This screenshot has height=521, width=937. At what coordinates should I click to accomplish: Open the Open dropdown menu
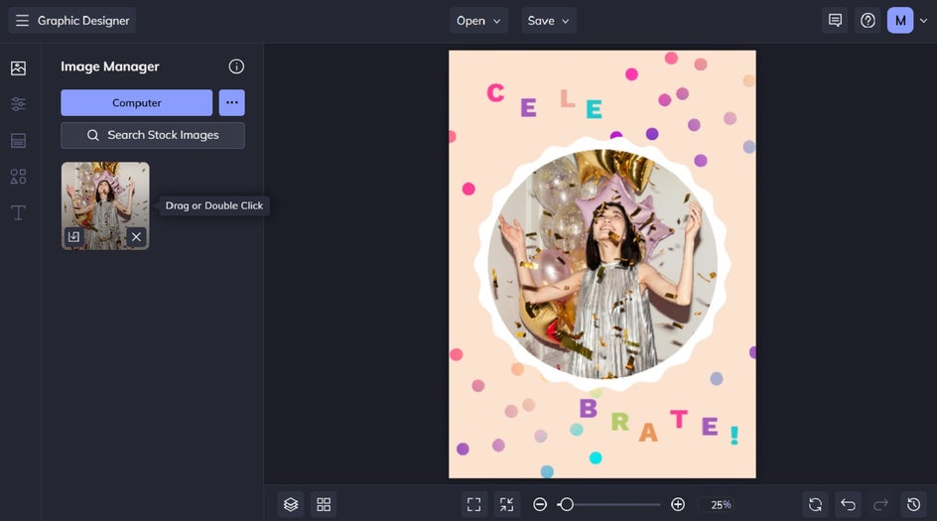tap(478, 20)
